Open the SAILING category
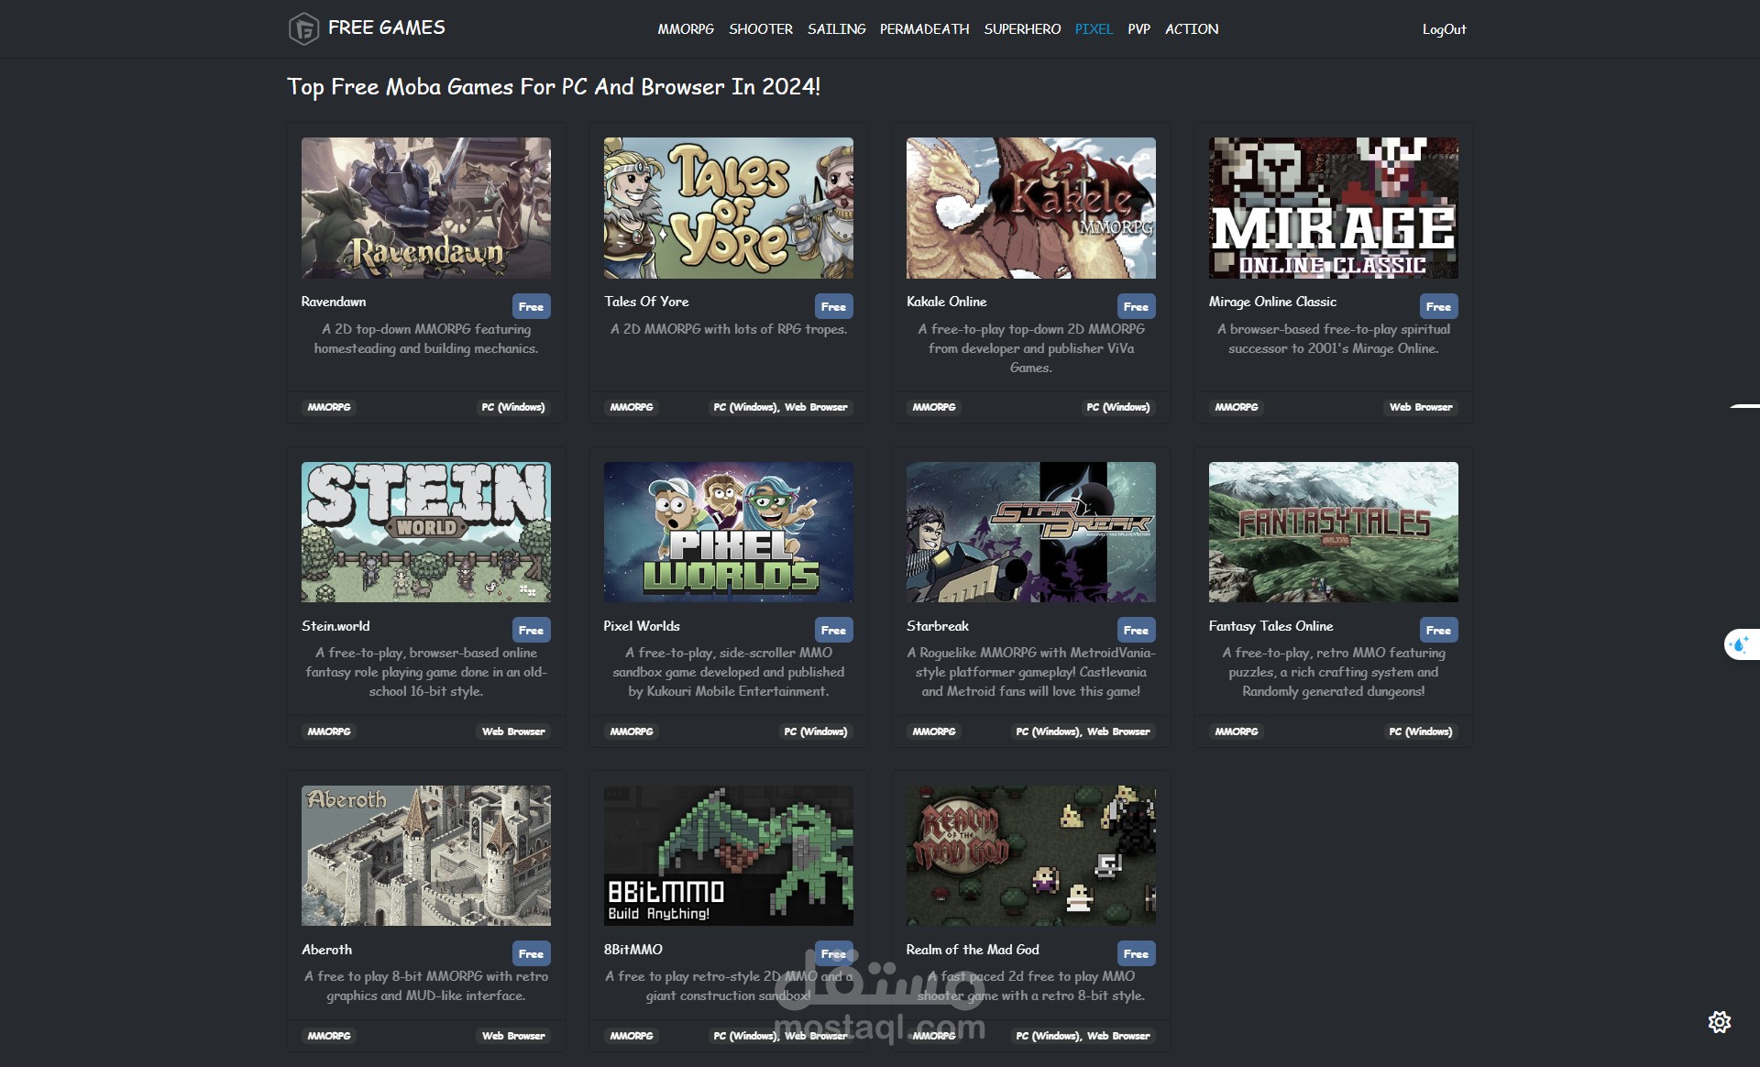The height and width of the screenshot is (1067, 1760). tap(836, 29)
